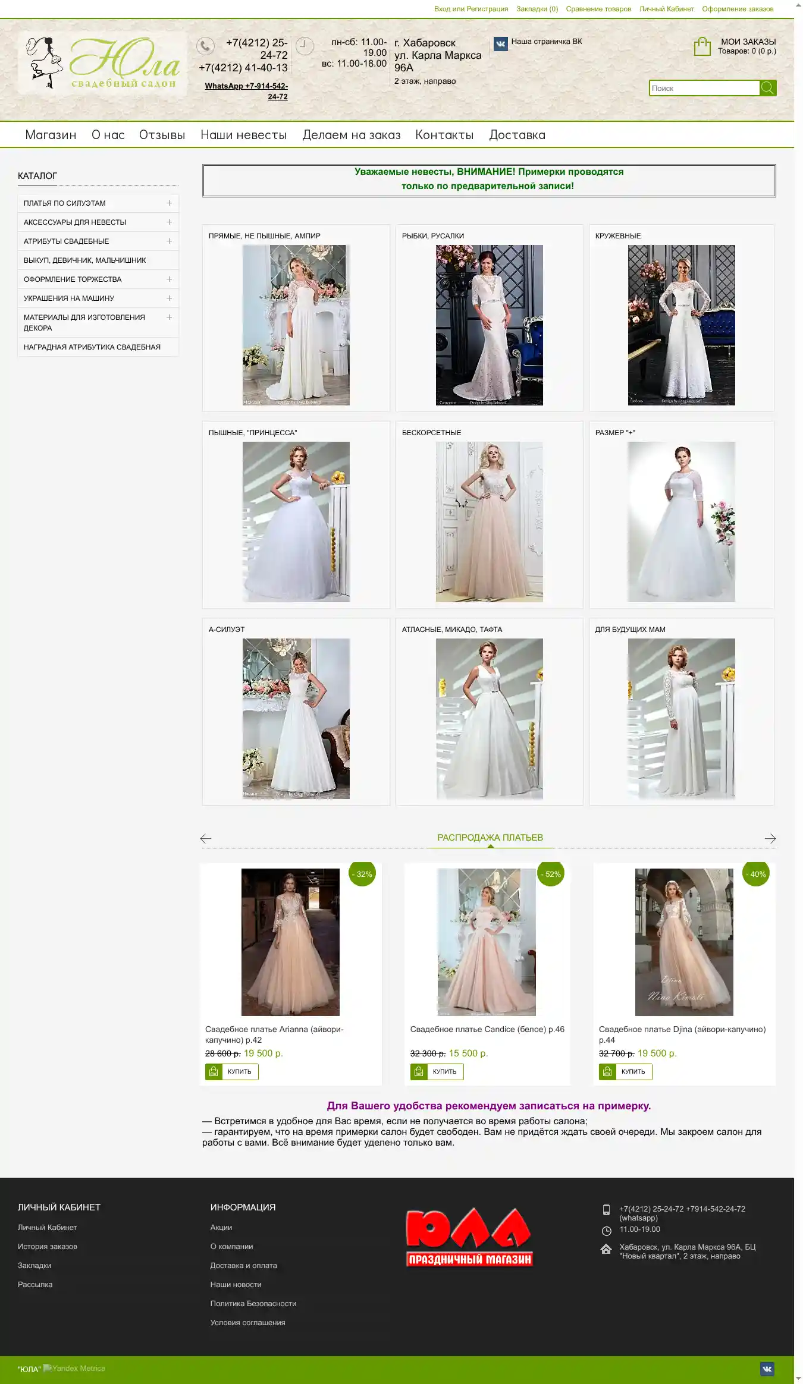Expand Украшения на машину category

[169, 298]
